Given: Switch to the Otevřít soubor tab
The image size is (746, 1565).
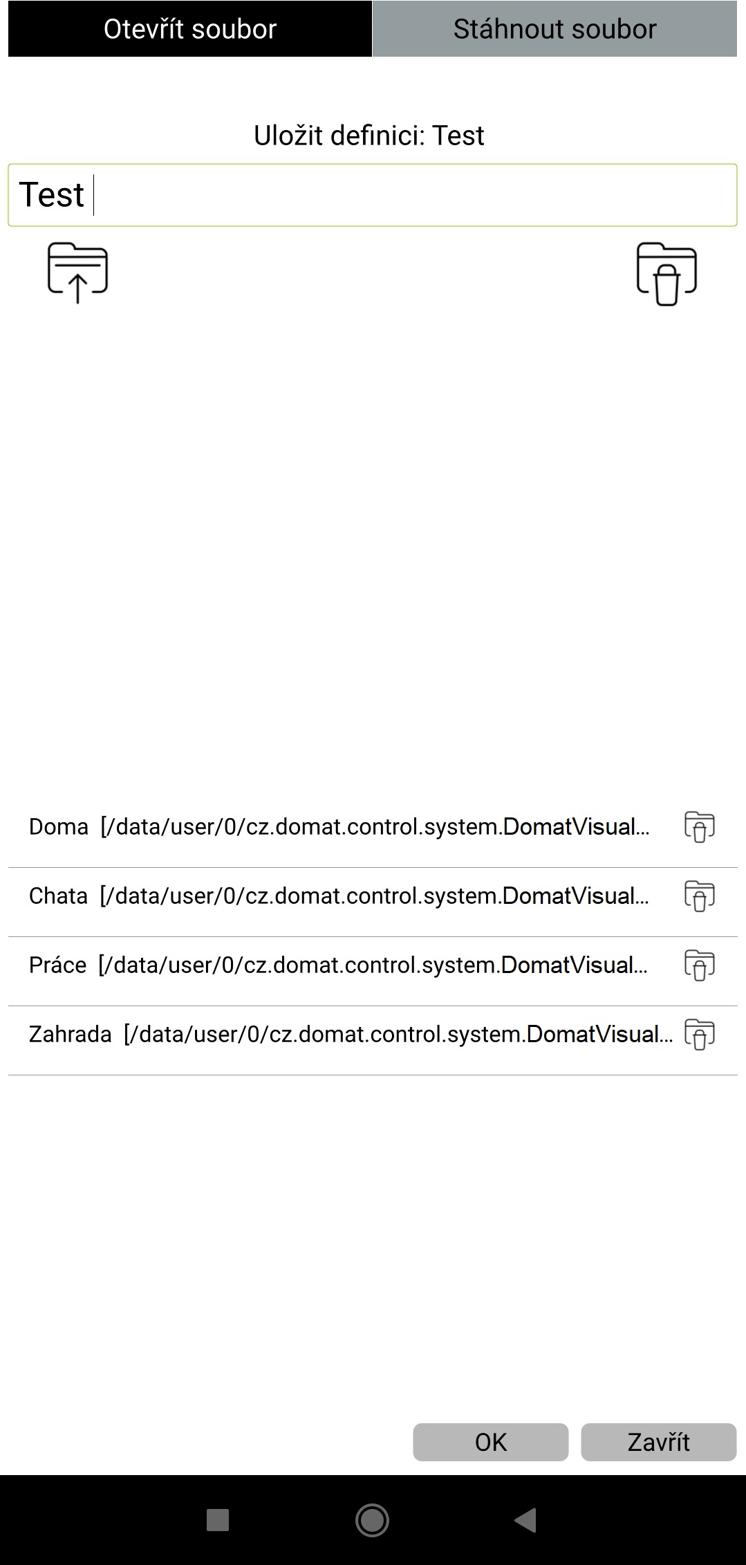Looking at the screenshot, I should [x=190, y=29].
